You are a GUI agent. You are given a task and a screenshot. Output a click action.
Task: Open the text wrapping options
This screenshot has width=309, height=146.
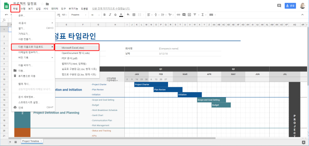[x=163, y=15]
